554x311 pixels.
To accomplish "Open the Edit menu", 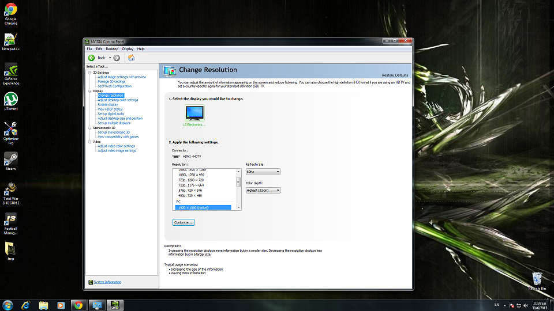I will (99, 49).
